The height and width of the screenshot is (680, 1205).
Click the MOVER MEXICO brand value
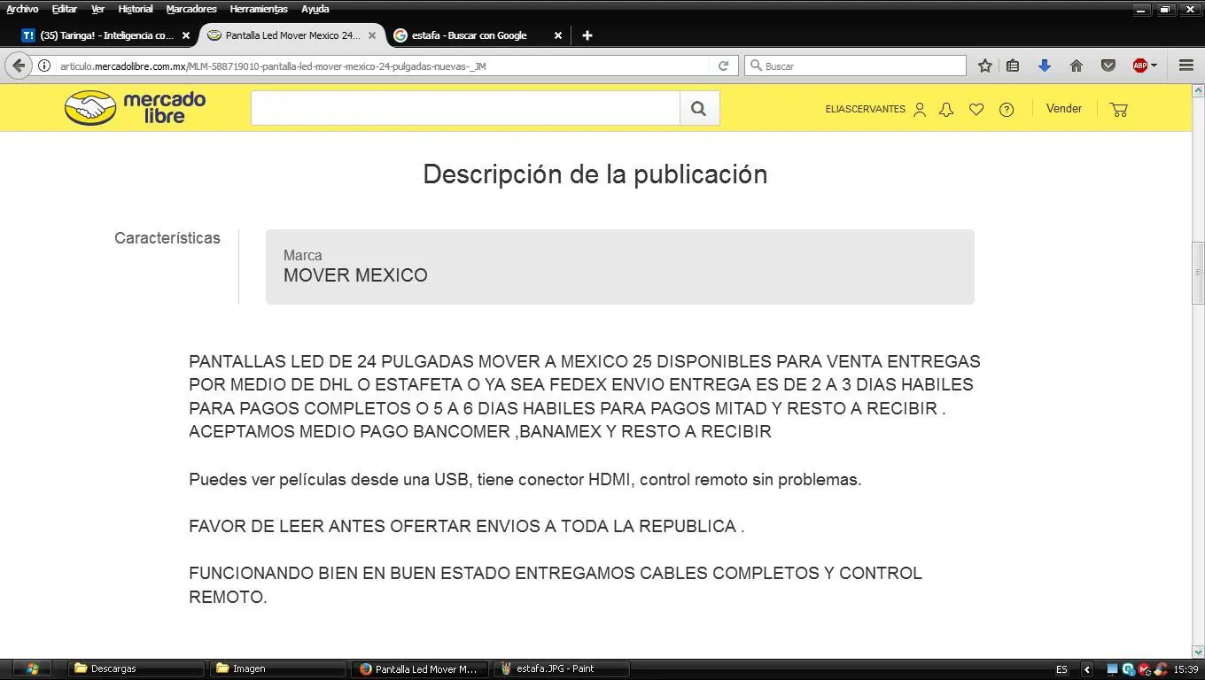point(355,275)
